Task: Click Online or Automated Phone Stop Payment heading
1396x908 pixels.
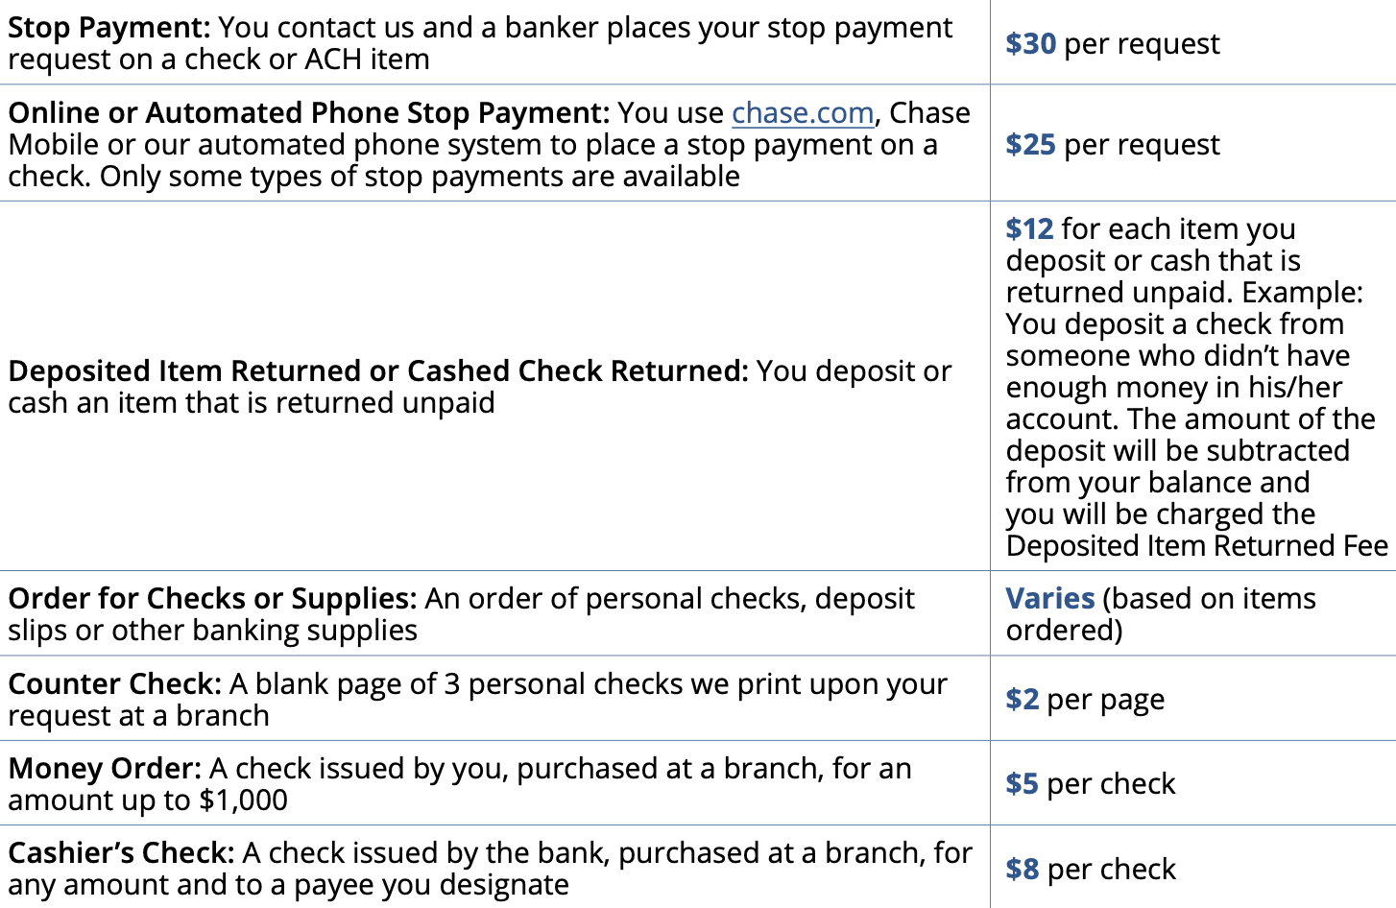Action: point(308,113)
